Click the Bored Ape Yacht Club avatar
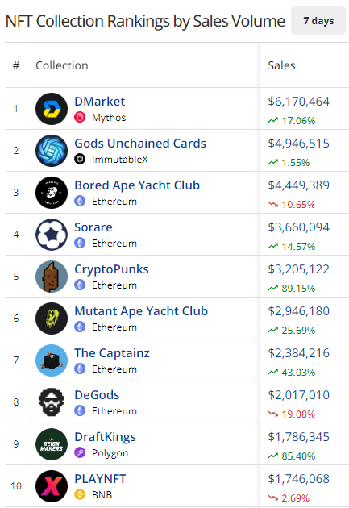The width and height of the screenshot is (349, 508). pos(52,193)
